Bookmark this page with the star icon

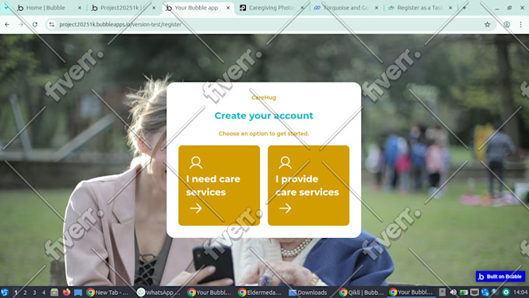pos(487,24)
